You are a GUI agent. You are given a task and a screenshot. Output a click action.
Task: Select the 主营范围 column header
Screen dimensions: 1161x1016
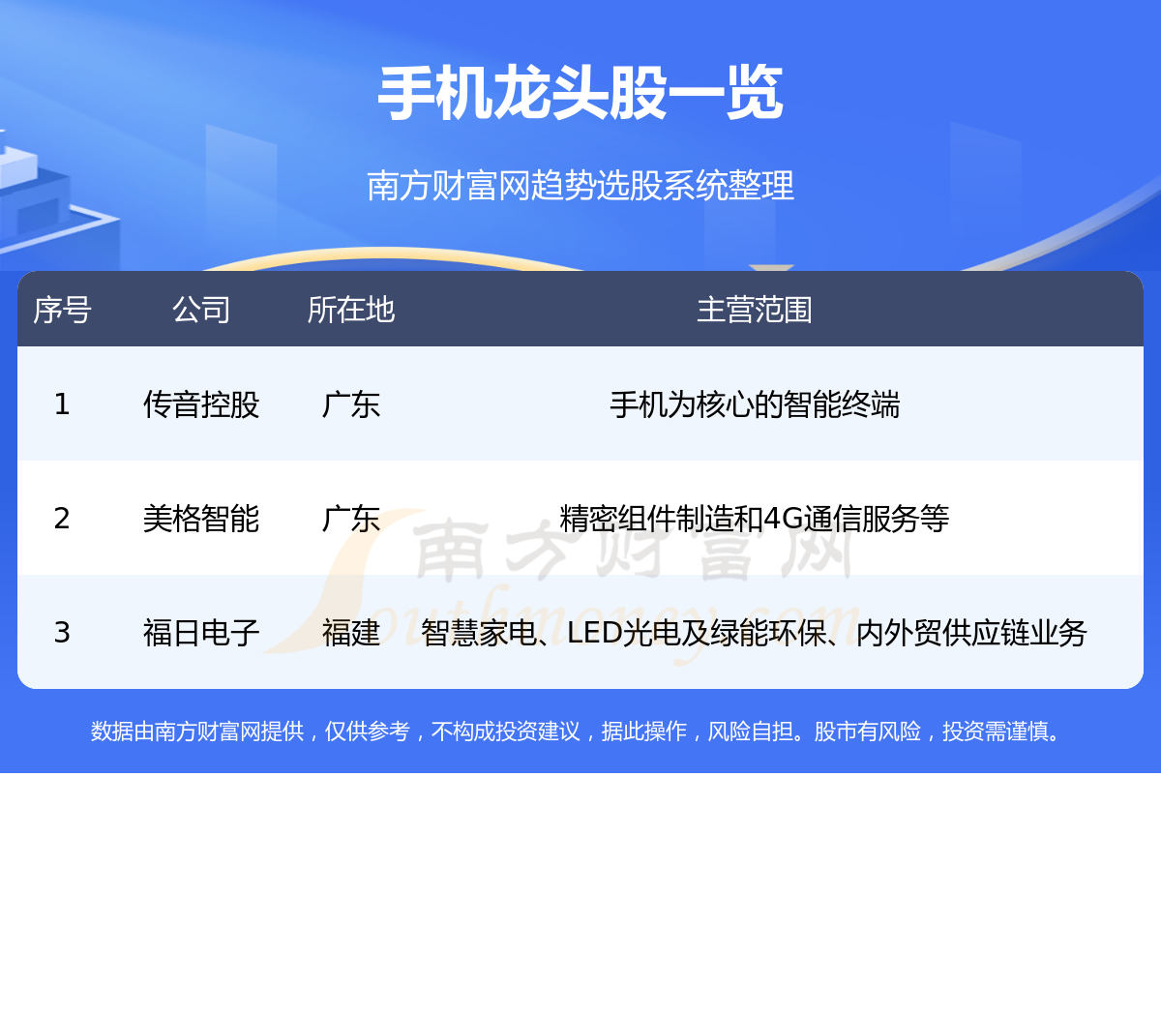click(x=755, y=310)
